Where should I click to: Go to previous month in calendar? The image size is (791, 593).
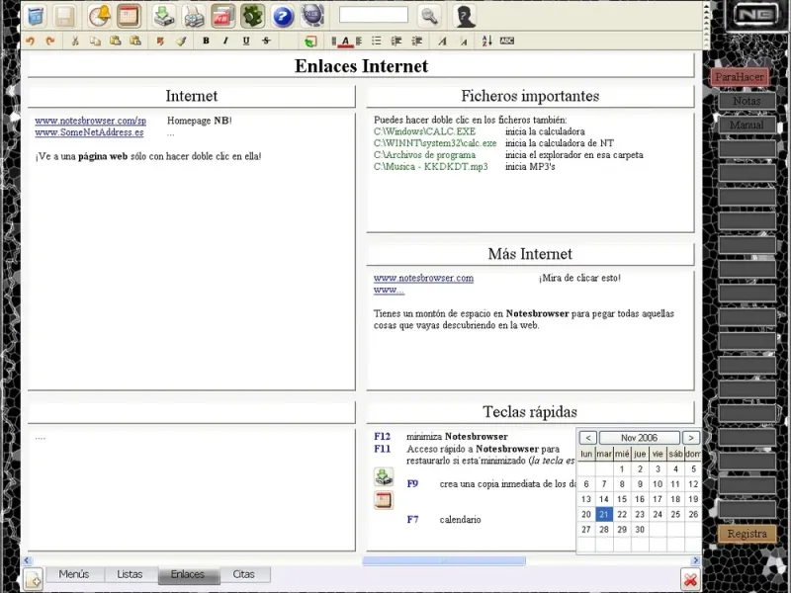point(587,438)
